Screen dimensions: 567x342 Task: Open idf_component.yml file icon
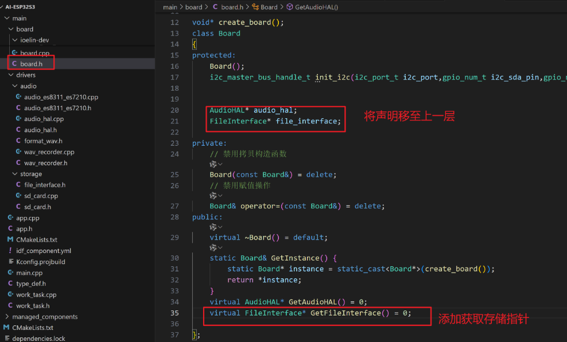(10, 251)
